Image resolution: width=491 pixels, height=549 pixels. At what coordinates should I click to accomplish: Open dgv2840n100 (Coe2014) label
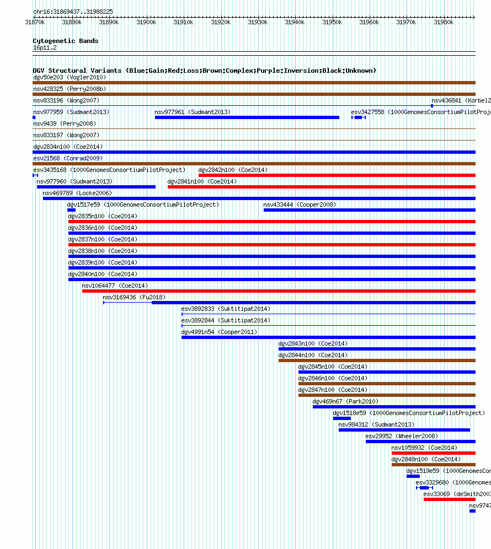(x=103, y=274)
